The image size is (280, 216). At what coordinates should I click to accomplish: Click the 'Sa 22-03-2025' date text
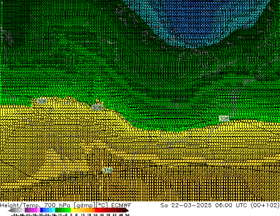186,205
